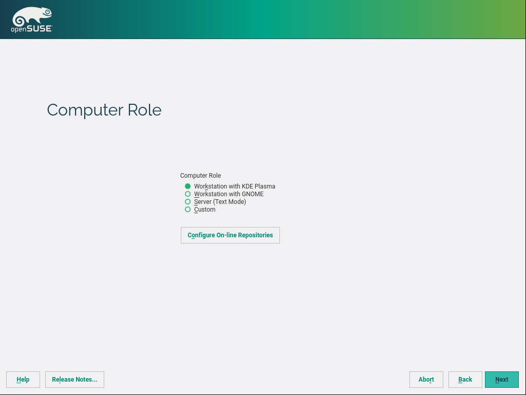Abort the installation

426,380
